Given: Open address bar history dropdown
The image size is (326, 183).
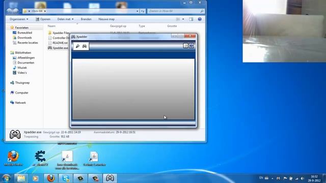Looking at the screenshot, I should click(138, 11).
